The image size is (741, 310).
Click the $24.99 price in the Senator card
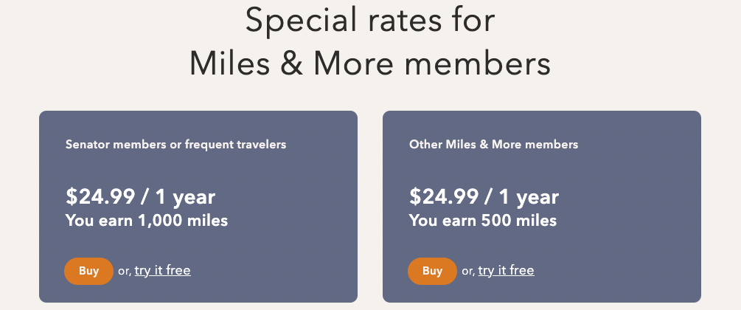(x=100, y=197)
